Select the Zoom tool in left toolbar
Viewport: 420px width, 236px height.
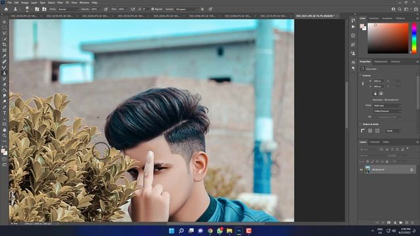(5, 136)
